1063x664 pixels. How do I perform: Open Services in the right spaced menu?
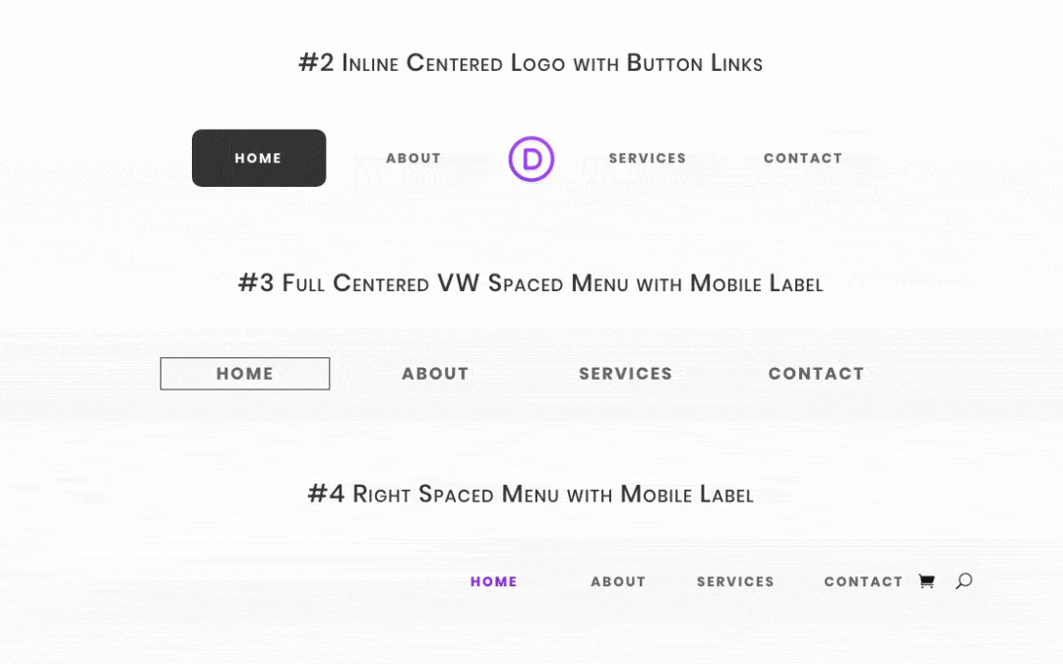[x=735, y=581]
